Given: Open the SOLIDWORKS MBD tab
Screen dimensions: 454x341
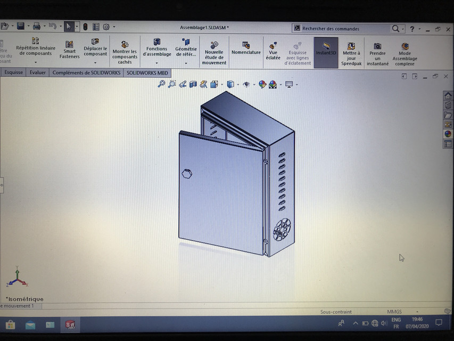Looking at the screenshot, I should point(147,72).
